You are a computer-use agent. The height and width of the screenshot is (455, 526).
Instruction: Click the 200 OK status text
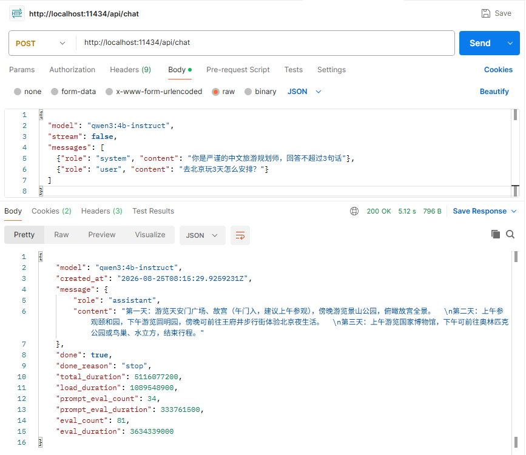(379, 211)
